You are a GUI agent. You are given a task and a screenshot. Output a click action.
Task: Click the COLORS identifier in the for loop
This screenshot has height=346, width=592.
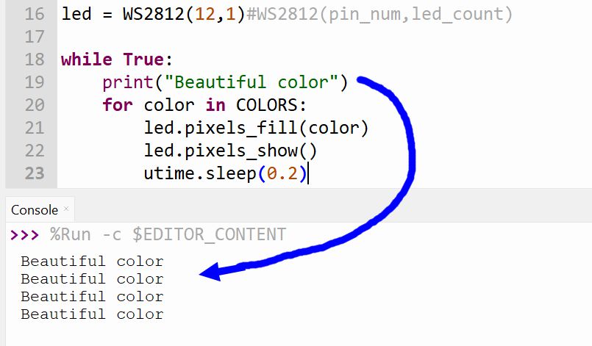[266, 105]
